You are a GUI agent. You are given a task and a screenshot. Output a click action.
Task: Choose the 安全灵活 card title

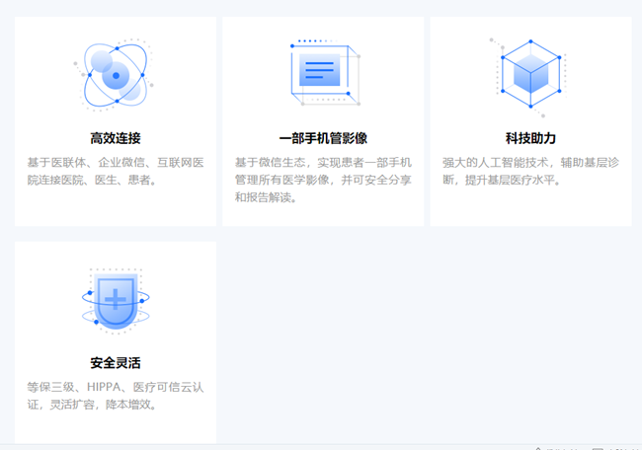(x=116, y=363)
